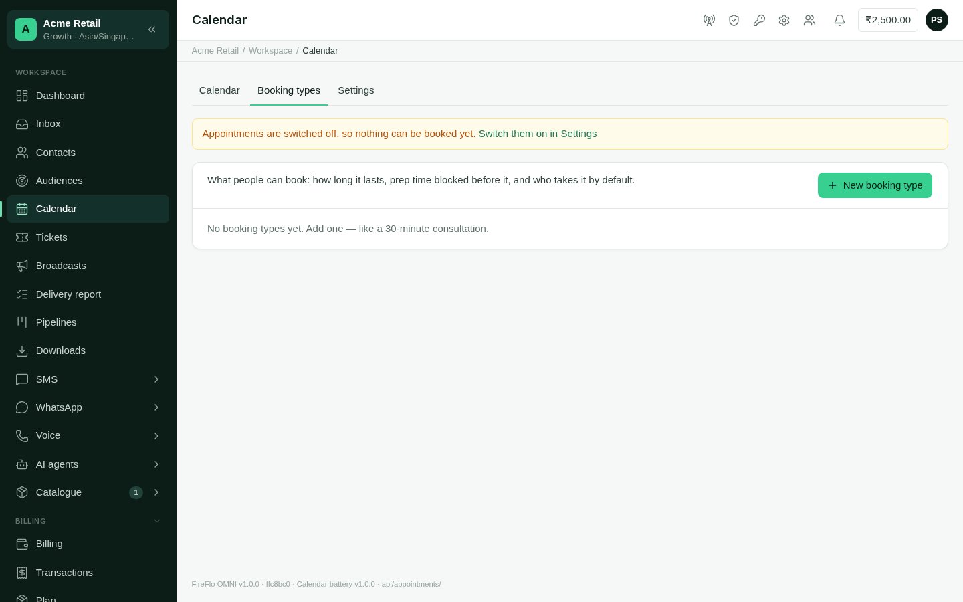Open Transactions page in sidebar
This screenshot has width=963, height=602.
[x=88, y=573]
